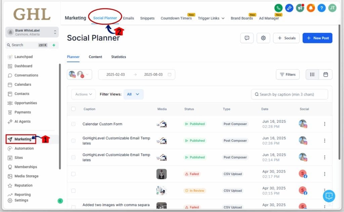Open options menu for Apr 30 02:17 PM post
This screenshot has height=212, width=344.
coord(325,174)
